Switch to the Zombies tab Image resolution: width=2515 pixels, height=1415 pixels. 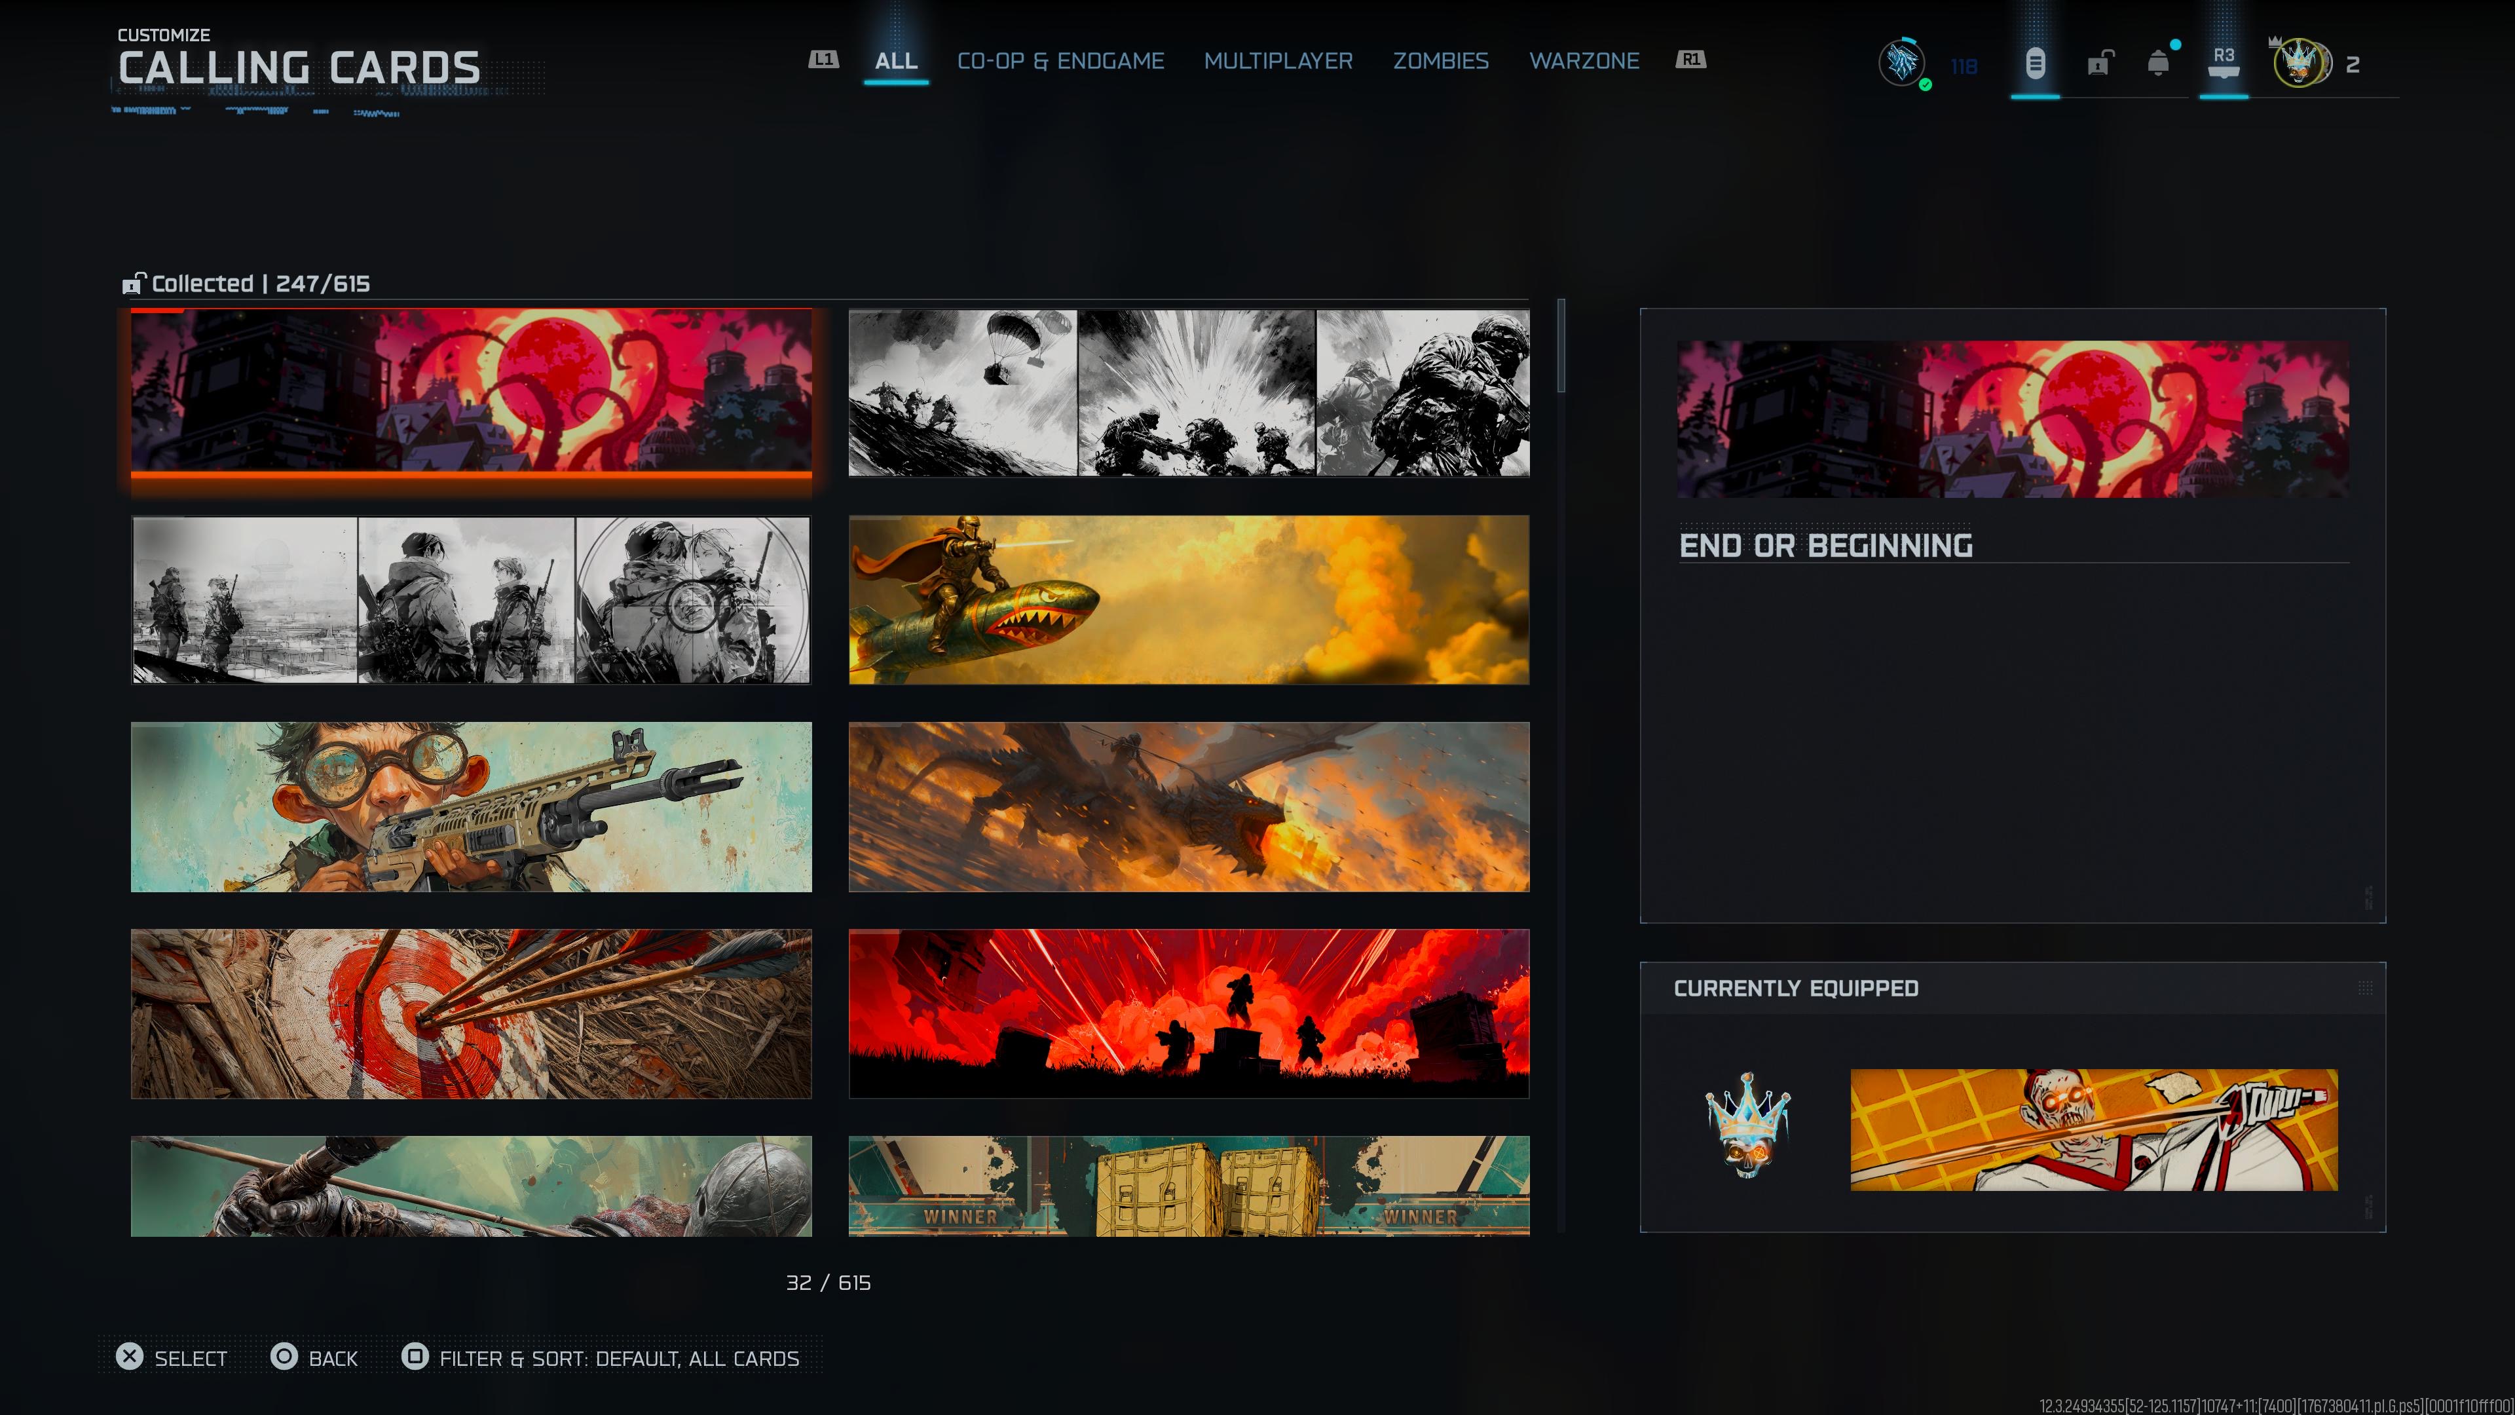[1440, 60]
